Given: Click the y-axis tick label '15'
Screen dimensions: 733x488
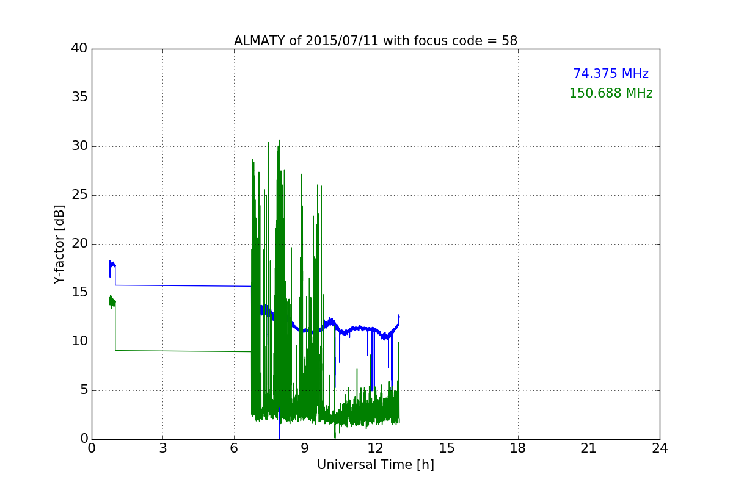Looking at the screenshot, I should 79,293.
